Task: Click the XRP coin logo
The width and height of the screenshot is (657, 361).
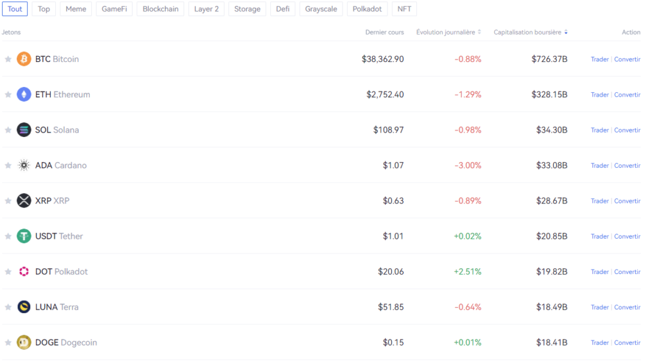Action: coord(24,200)
